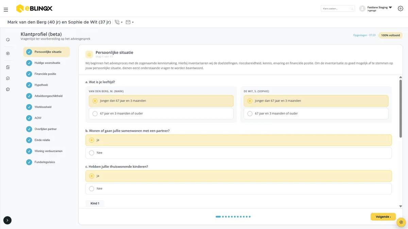Go to the eBlinqx logo home
The height and width of the screenshot is (229, 408).
[34, 8]
